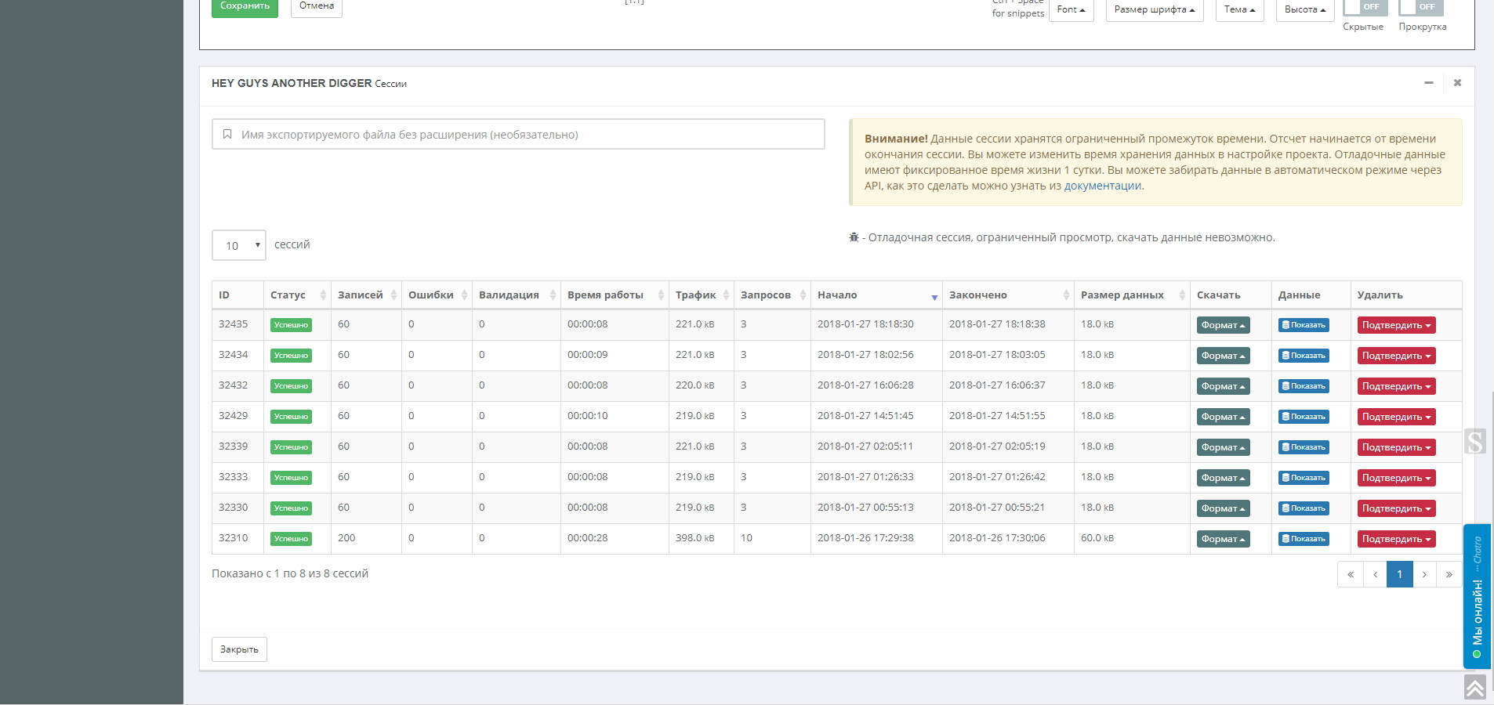Sort table by Начало column arrow

(934, 296)
